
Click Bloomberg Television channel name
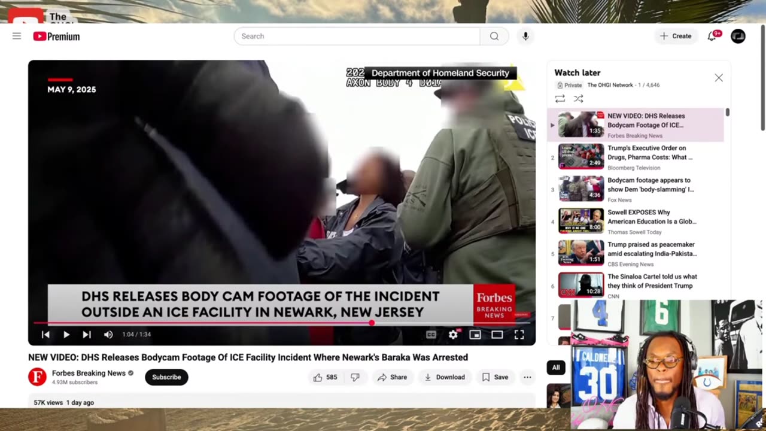(634, 168)
